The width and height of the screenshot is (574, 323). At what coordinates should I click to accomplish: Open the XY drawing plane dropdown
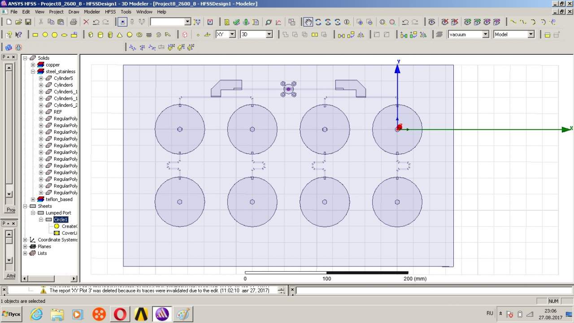click(232, 35)
